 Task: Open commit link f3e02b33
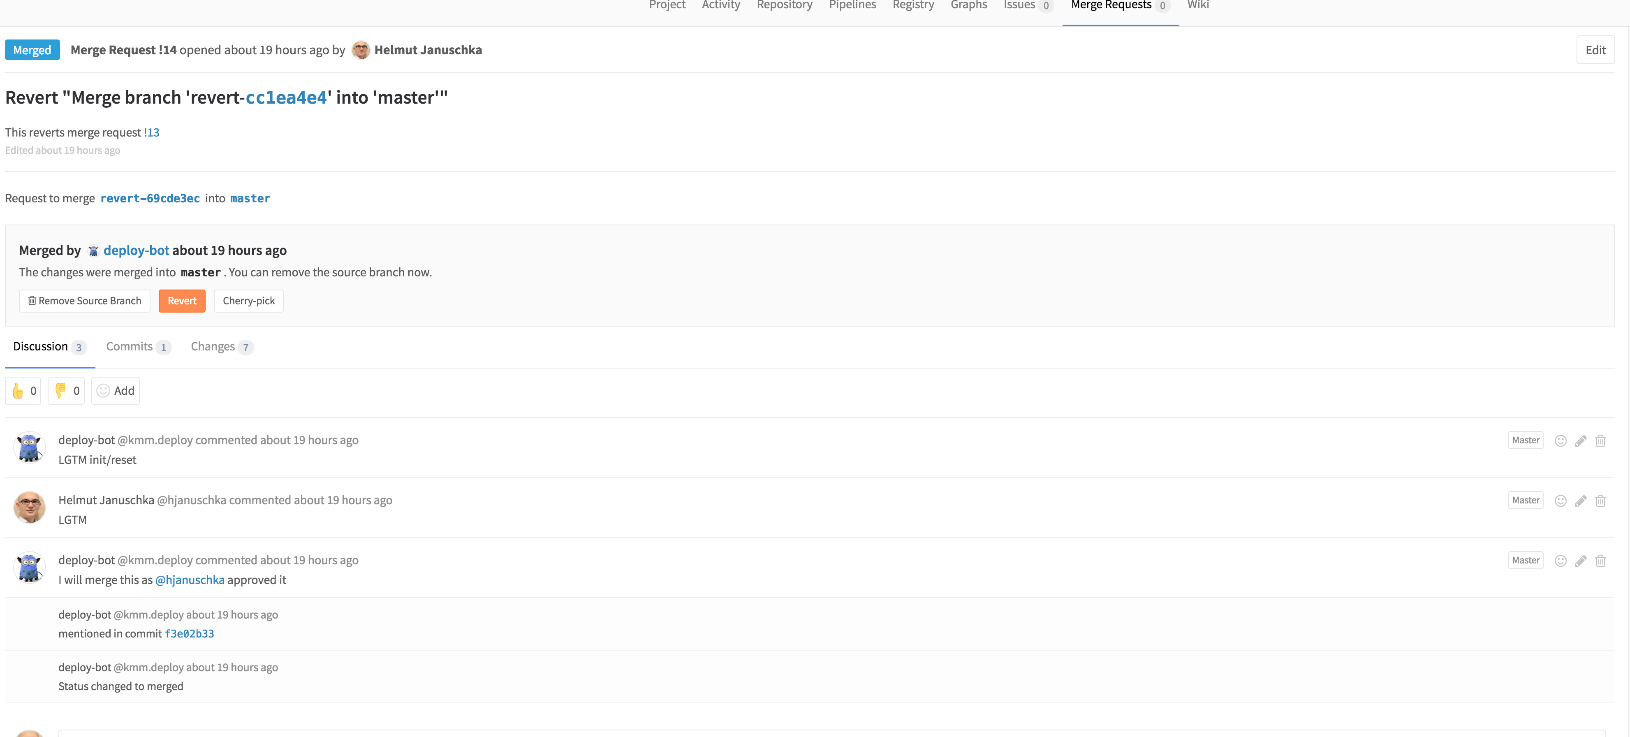pyautogui.click(x=189, y=634)
